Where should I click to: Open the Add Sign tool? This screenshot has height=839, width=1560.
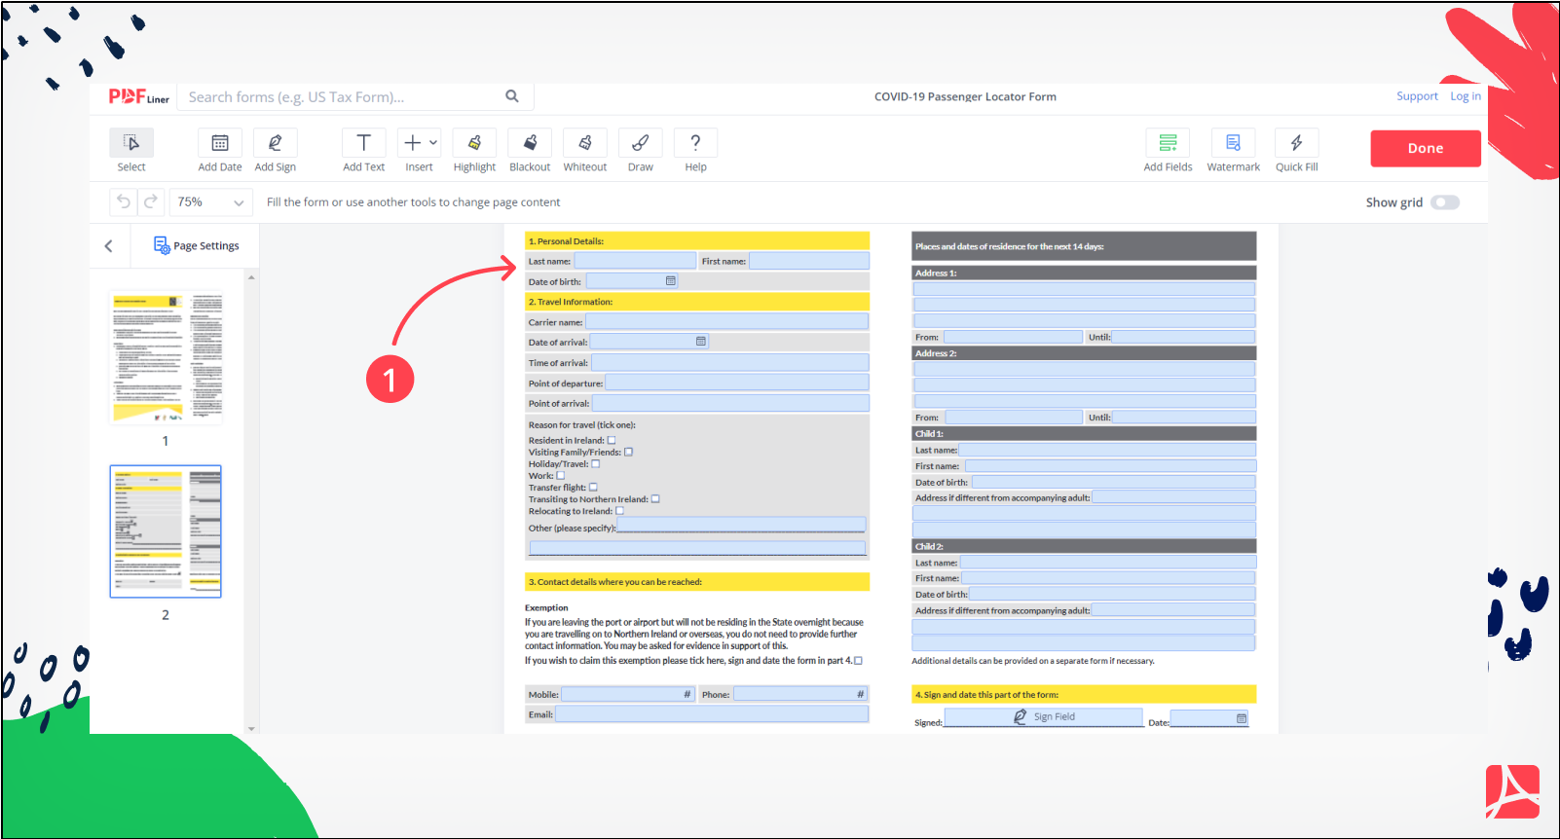pyautogui.click(x=276, y=143)
